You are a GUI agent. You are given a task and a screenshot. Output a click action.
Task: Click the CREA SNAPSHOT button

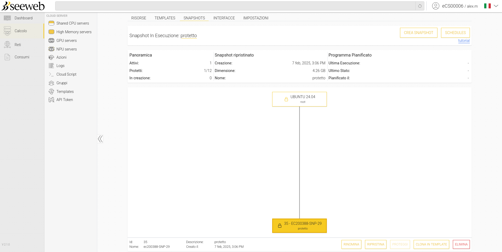tap(419, 33)
